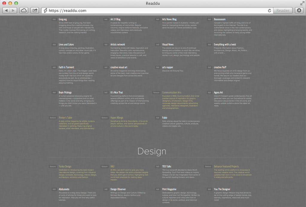This screenshot has height=207, width=306.
Task: Open the Fubiz title link
Action: [165, 118]
